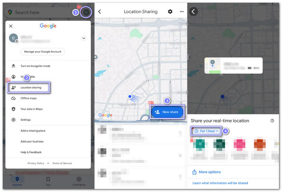
Task: Open the Privacy Policy link
Action: pyautogui.click(x=36, y=163)
